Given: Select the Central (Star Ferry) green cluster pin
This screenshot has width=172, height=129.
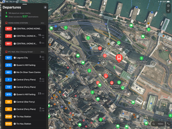Looking at the screenshot, I should point(149,30).
